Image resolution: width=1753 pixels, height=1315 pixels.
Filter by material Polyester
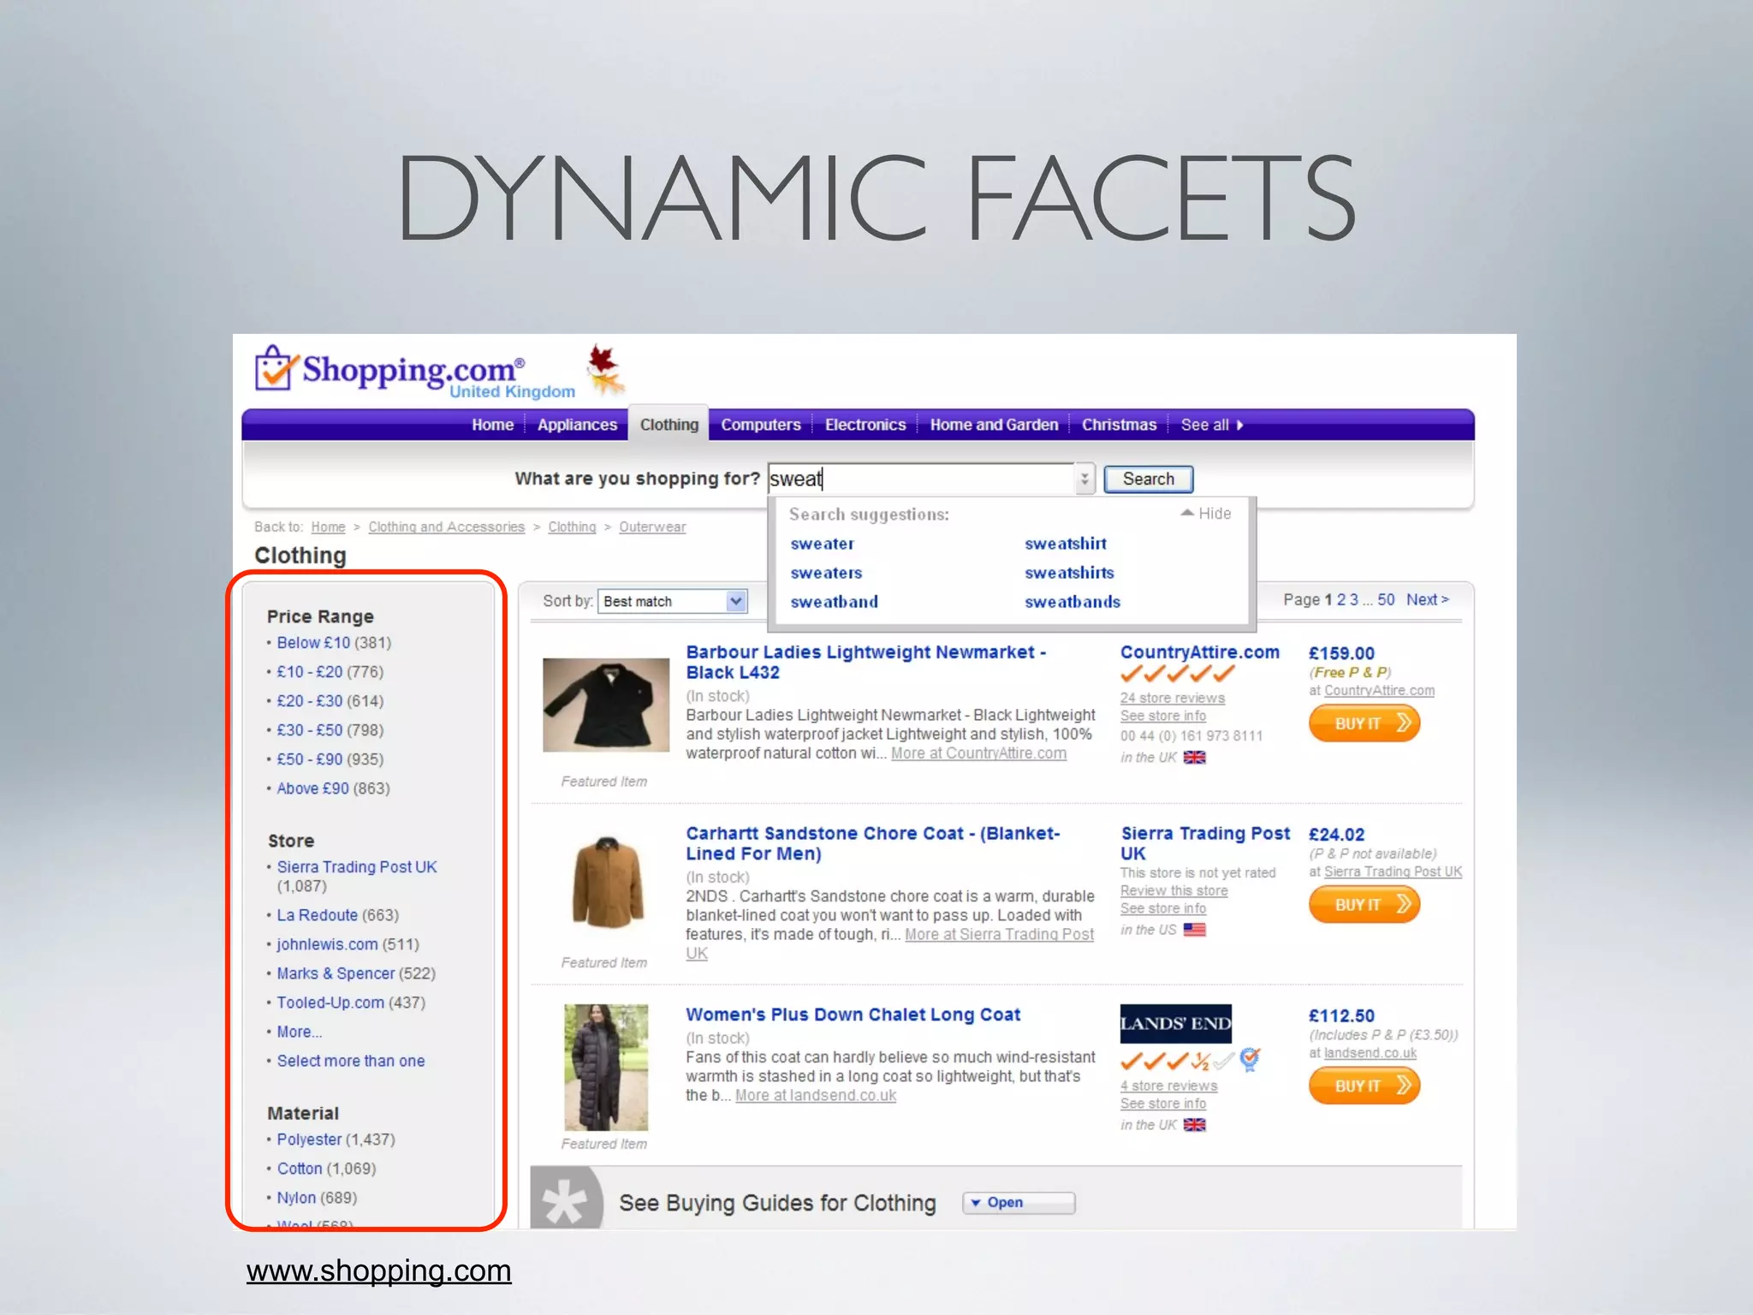309,1139
